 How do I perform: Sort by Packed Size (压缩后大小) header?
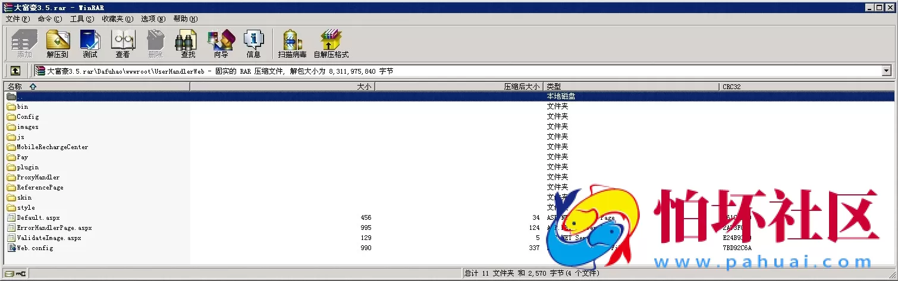tap(459, 87)
